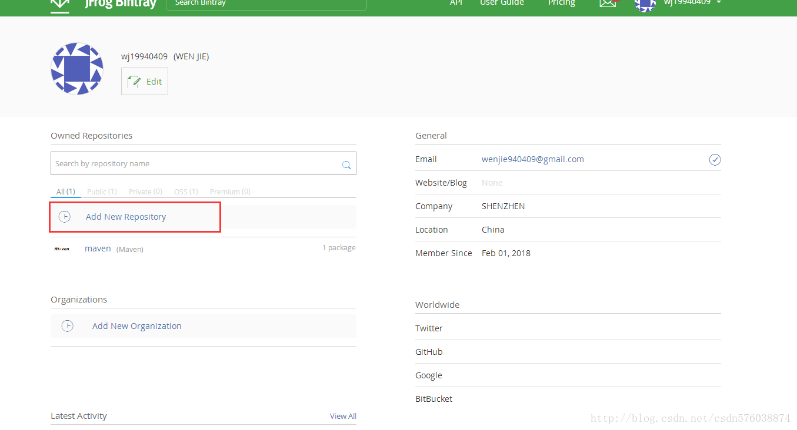The image size is (797, 430).
Task: Click the Search Bintray field
Action: (x=266, y=4)
